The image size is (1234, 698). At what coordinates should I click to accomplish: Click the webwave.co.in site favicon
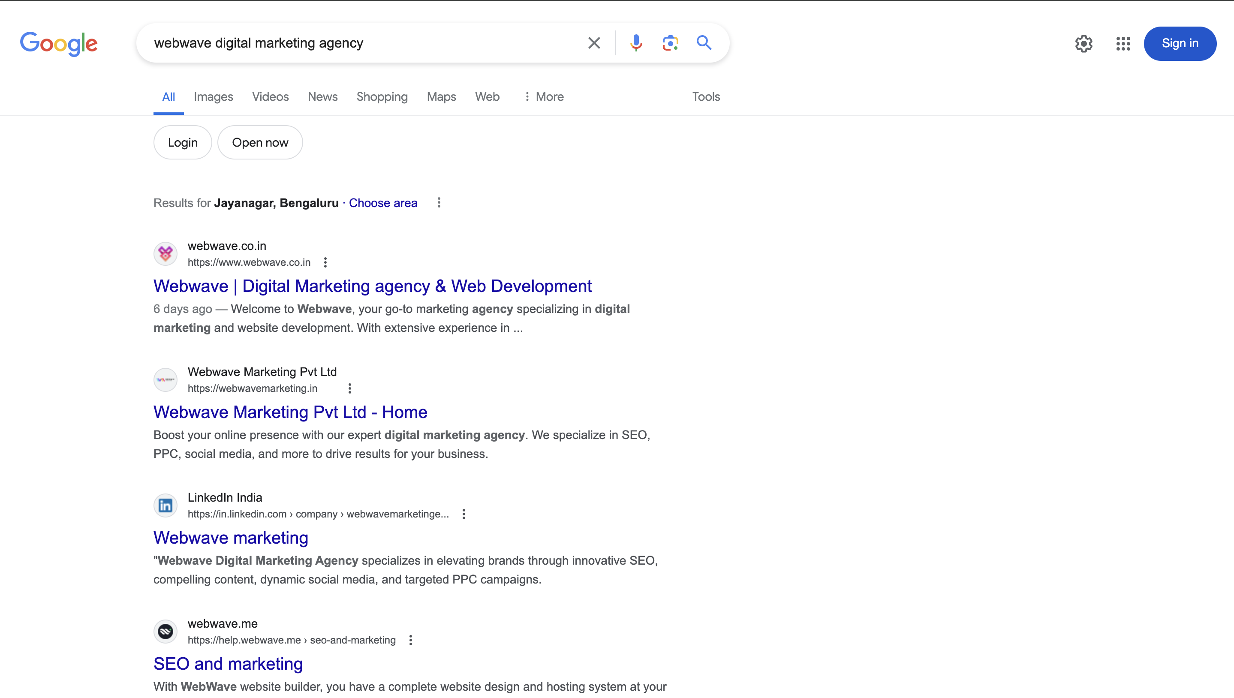pyautogui.click(x=166, y=253)
